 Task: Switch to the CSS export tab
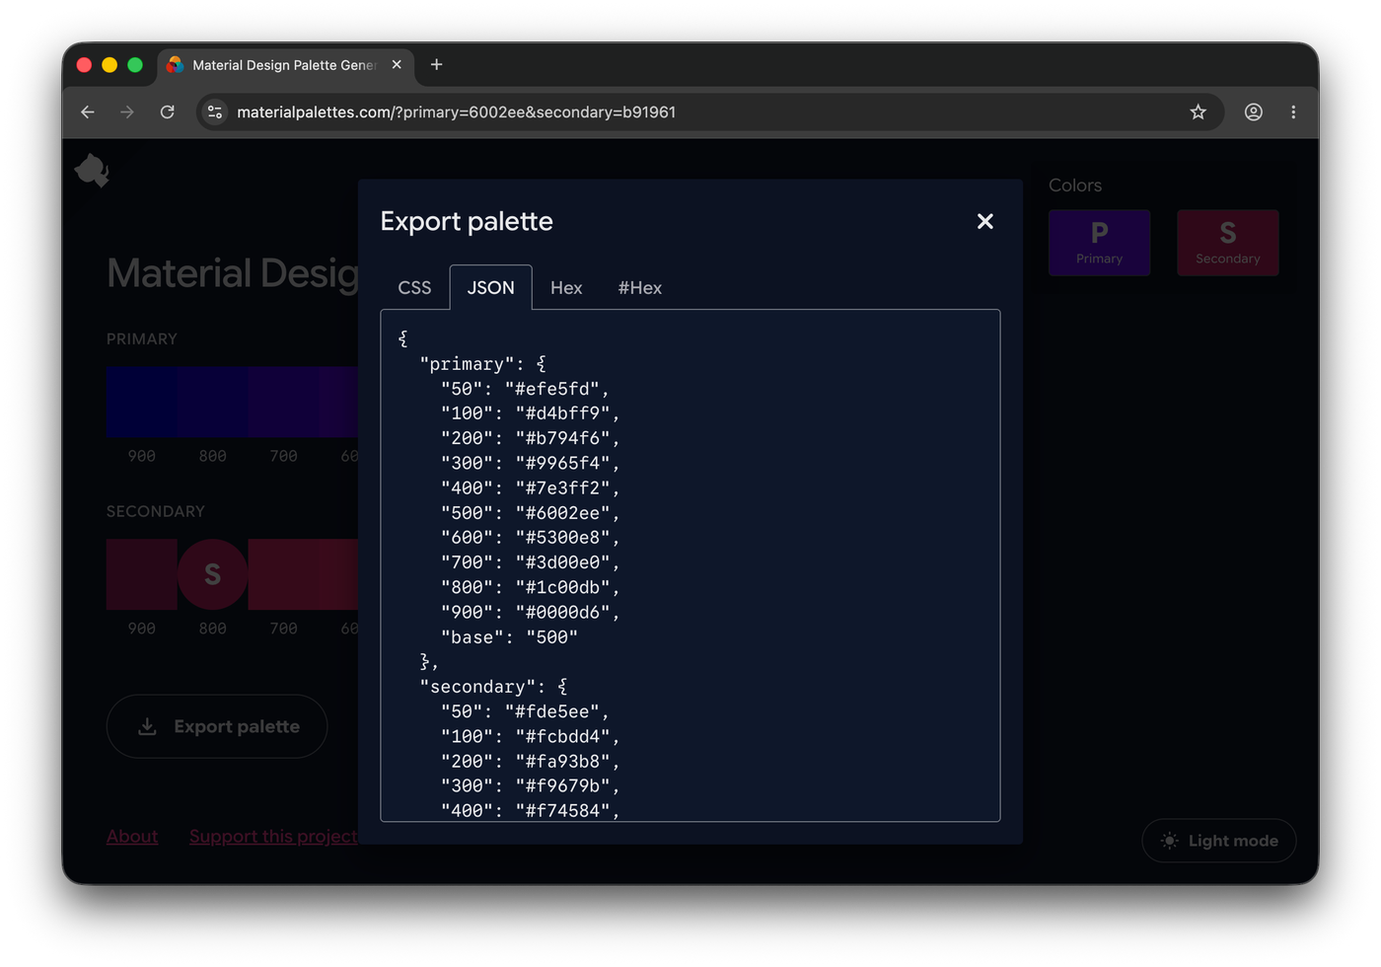[414, 287]
